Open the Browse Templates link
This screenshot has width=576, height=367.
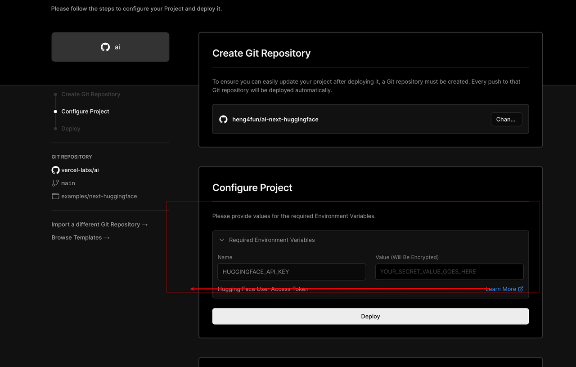[81, 237]
